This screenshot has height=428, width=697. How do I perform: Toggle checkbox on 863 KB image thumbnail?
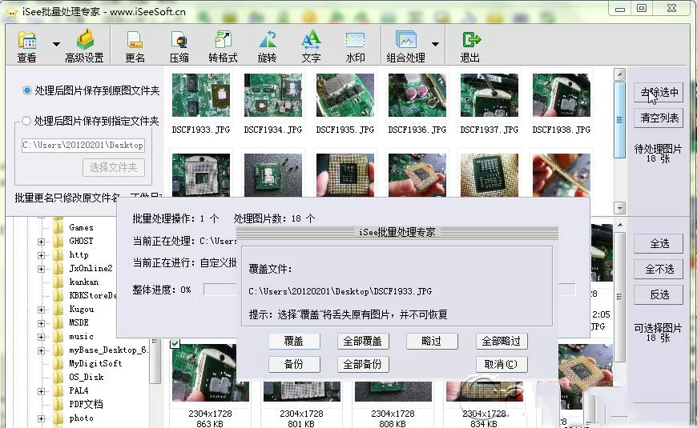point(175,343)
